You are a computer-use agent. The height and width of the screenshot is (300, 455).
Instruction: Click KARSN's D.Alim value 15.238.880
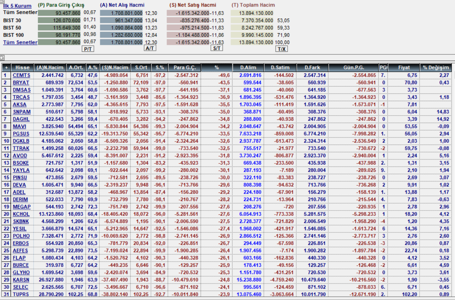249,280
